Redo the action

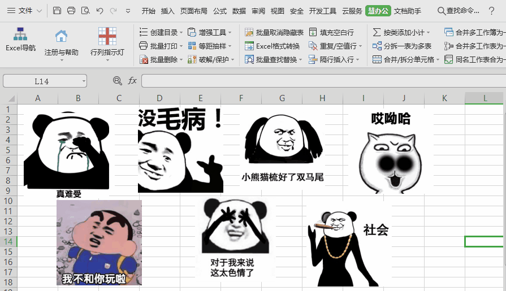coord(113,11)
